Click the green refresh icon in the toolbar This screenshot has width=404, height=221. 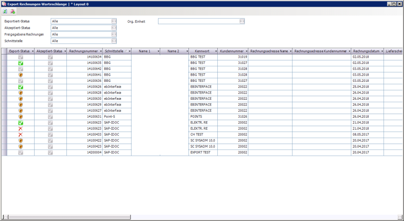point(5,11)
